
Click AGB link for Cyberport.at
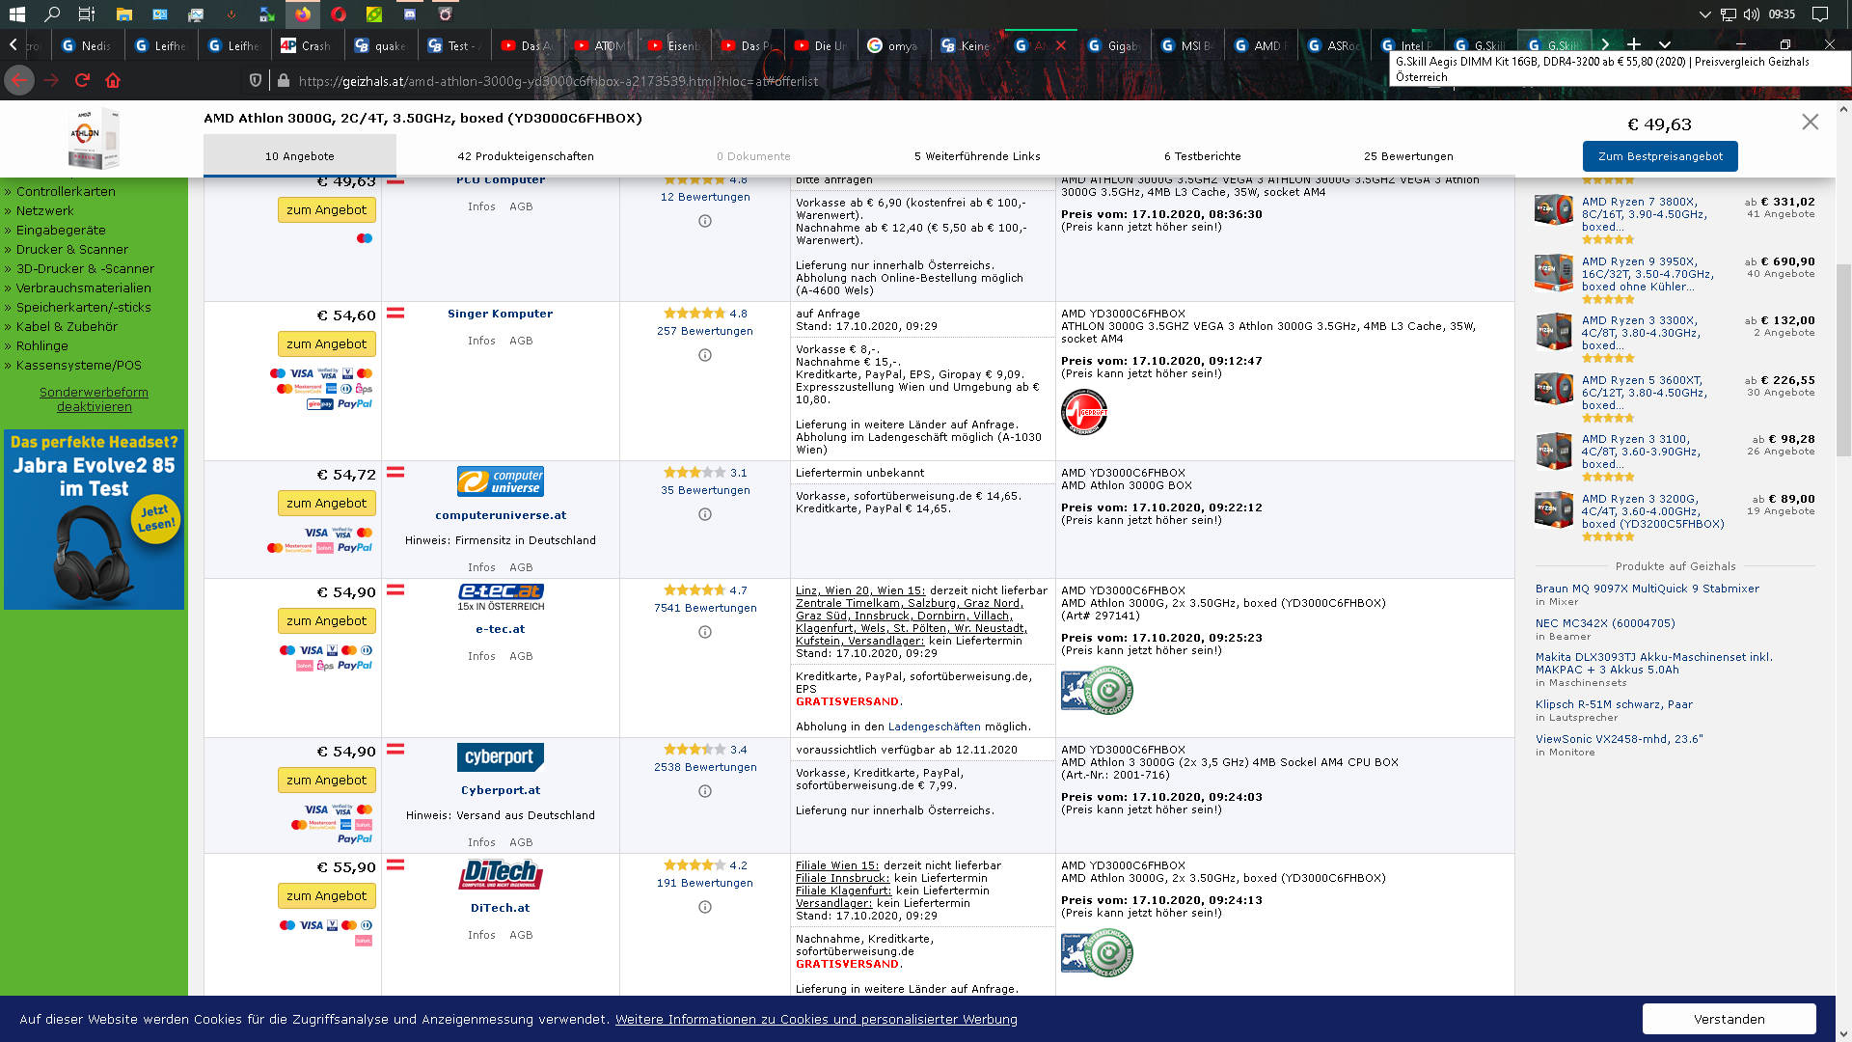pos(521,842)
